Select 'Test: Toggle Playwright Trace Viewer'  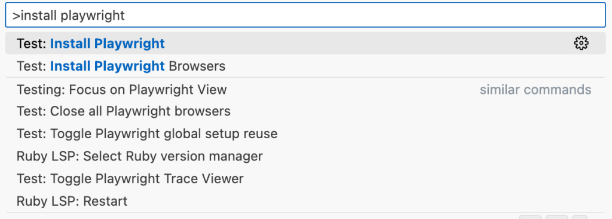click(x=305, y=179)
